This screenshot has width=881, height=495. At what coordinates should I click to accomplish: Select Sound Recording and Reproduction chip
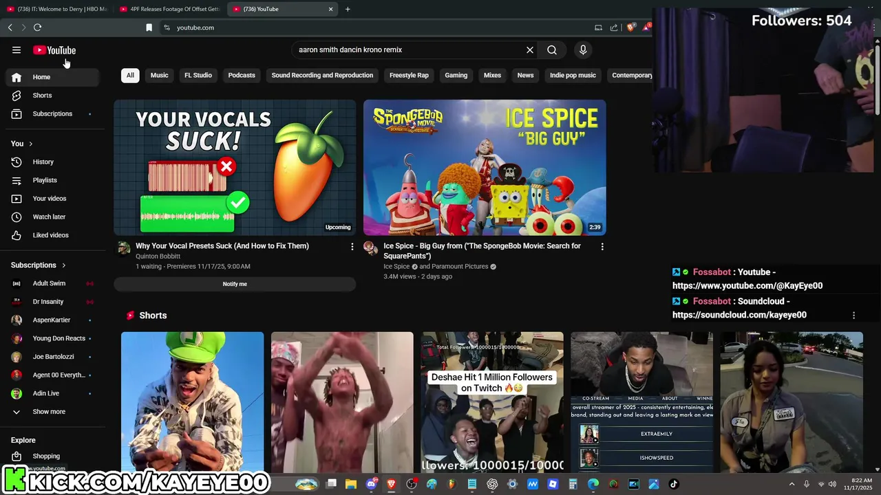coord(322,75)
